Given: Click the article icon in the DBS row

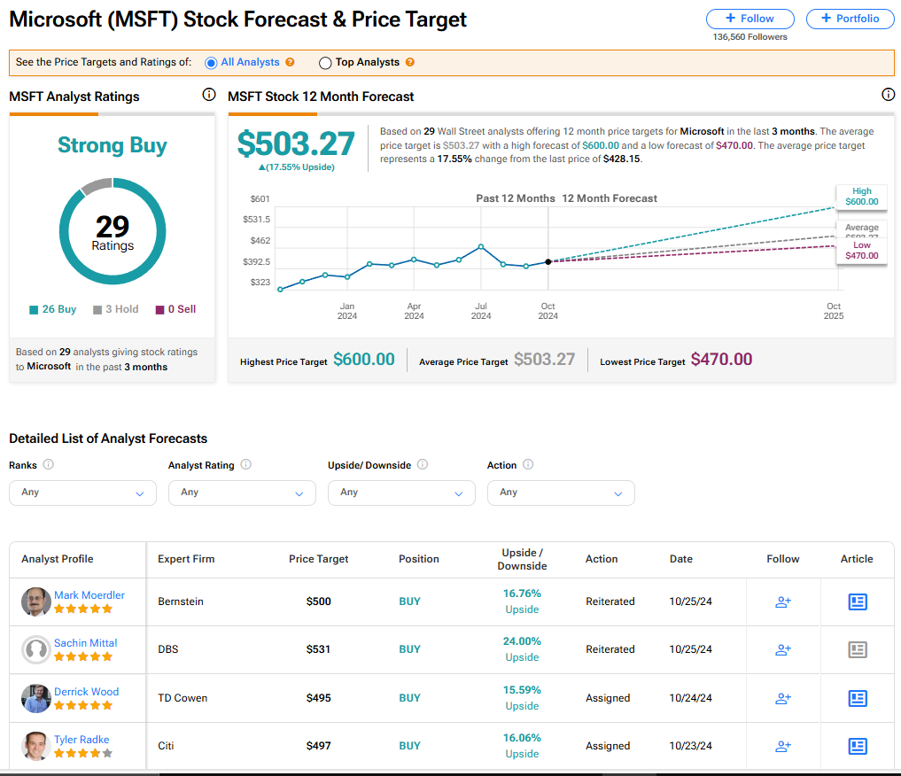Looking at the screenshot, I should tap(857, 649).
